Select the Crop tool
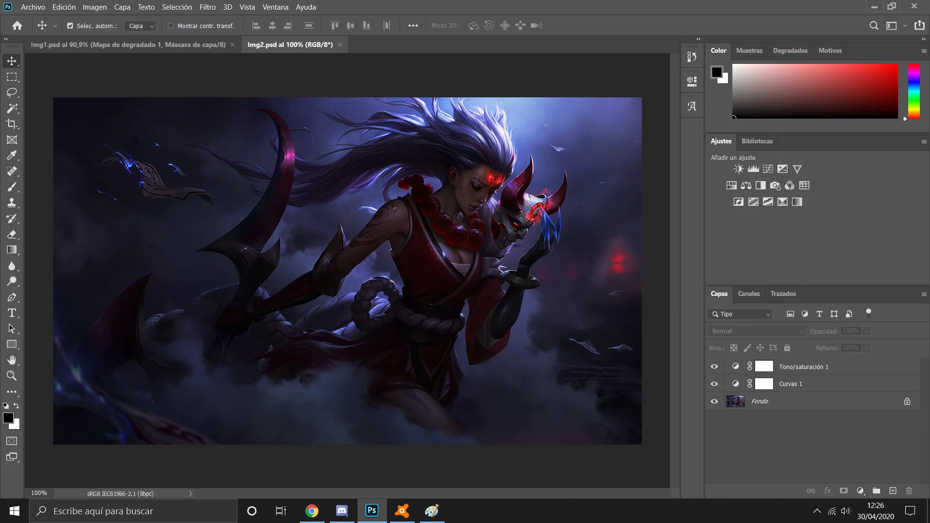 click(x=12, y=124)
